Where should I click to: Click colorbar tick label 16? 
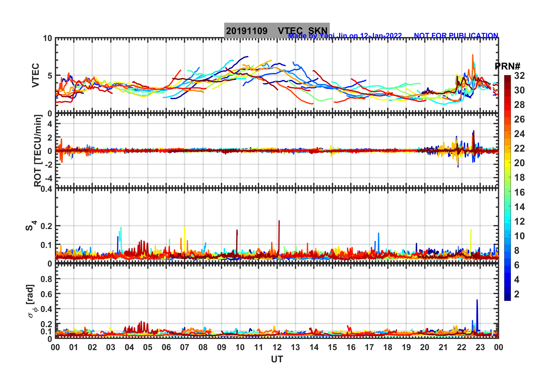point(519,192)
